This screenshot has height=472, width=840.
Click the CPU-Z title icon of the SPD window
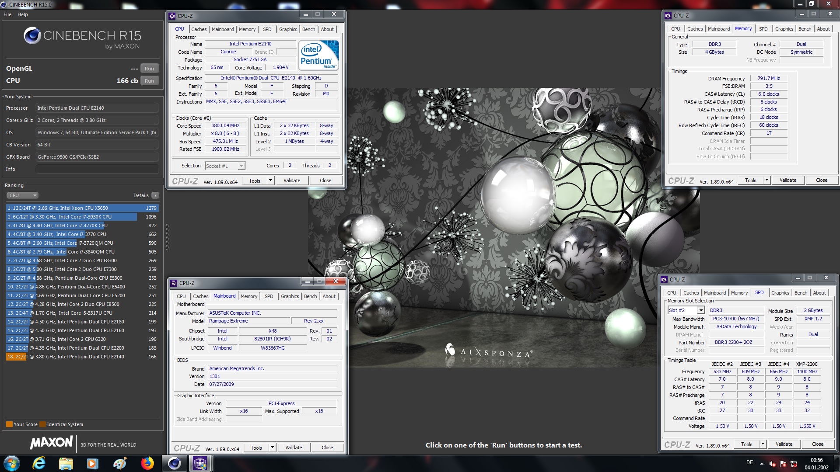tap(664, 280)
